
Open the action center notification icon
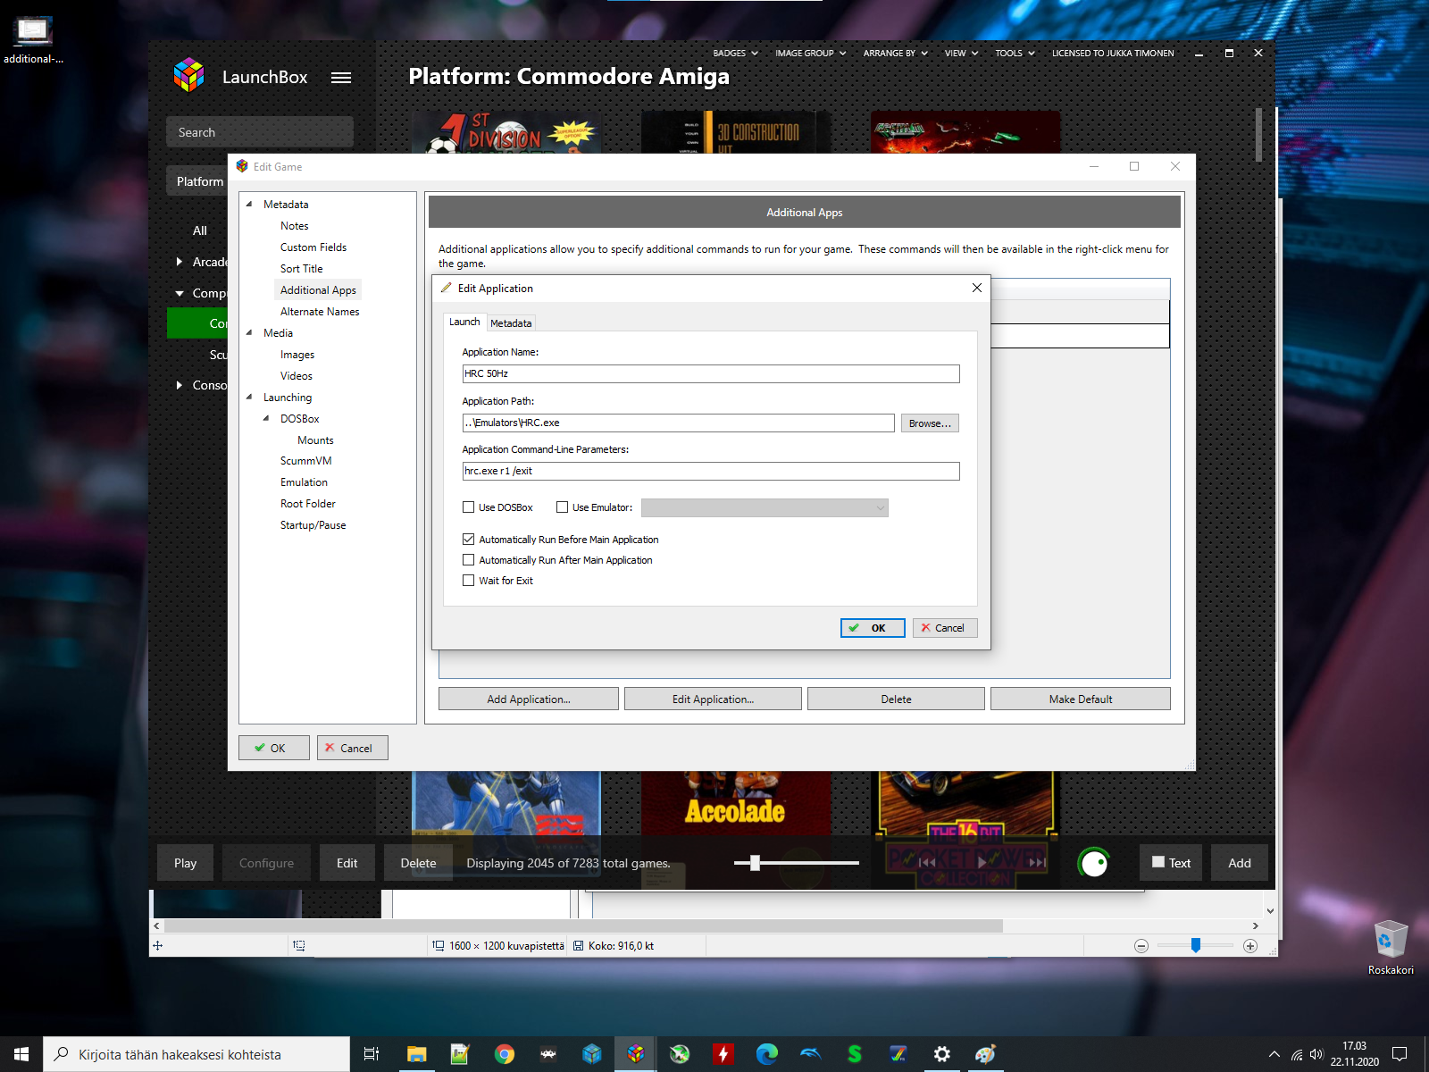1400,1054
